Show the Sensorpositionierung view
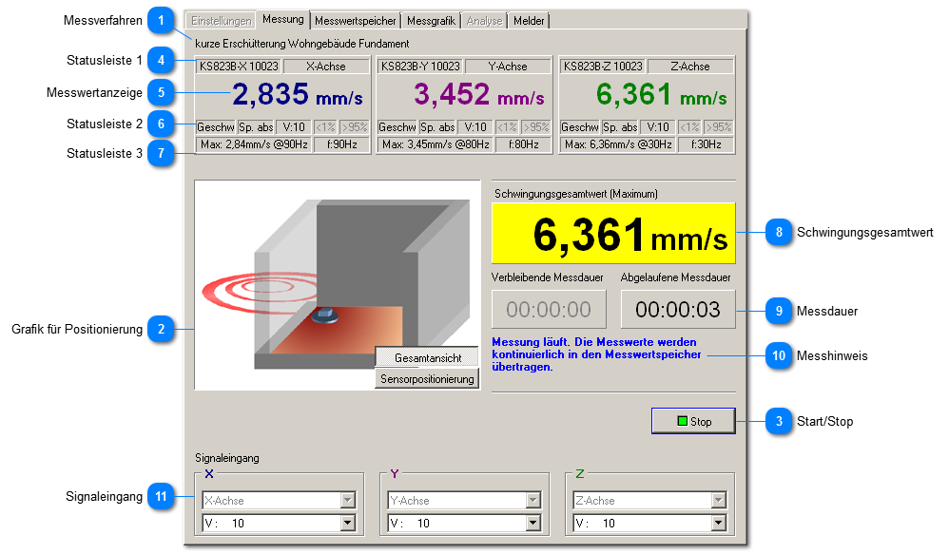The image size is (949, 554). tap(427, 379)
